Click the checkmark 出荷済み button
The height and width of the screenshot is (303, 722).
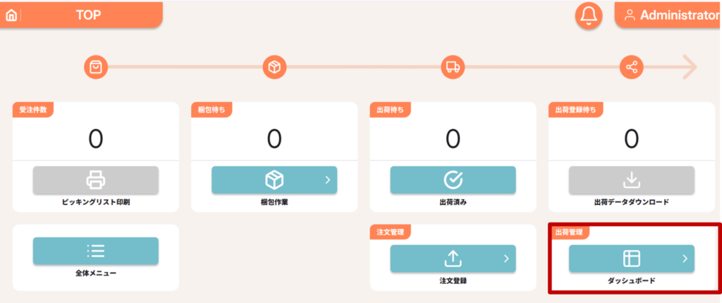453,180
